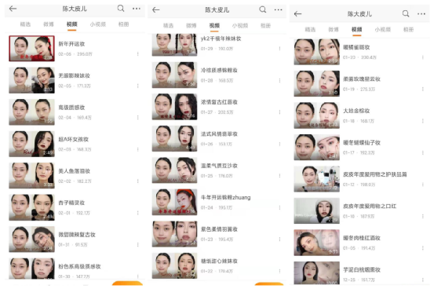Open 相册 tab above 大地金棕妆 list
Image resolution: width=434 pixels, height=289 pixels.
(x=408, y=30)
